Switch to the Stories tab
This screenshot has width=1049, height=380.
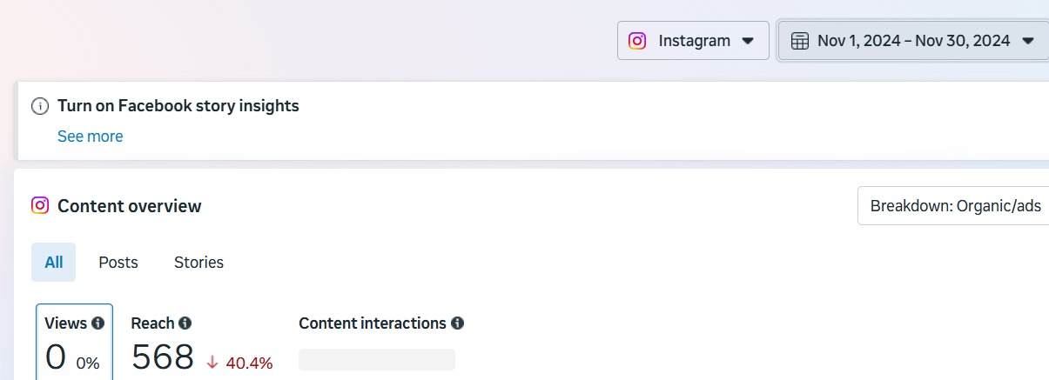click(x=198, y=263)
